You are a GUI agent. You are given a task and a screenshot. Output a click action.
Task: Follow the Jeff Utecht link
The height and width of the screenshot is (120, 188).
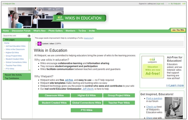(88, 89)
